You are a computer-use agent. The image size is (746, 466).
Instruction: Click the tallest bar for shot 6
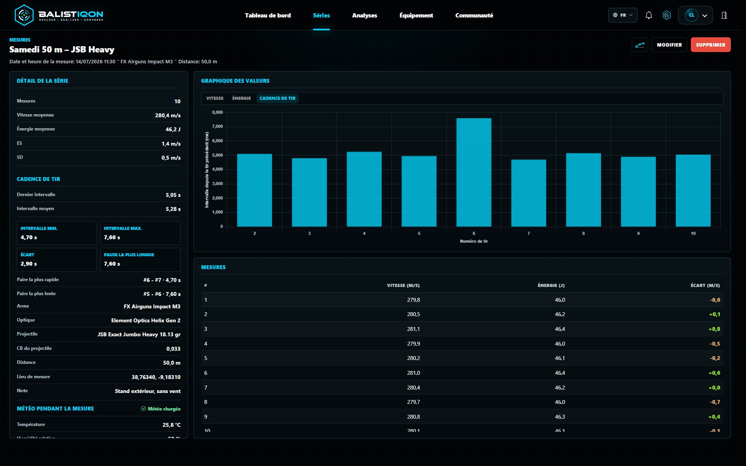coord(474,172)
